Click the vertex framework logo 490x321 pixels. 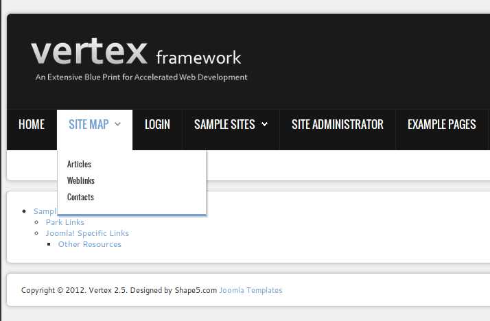click(x=137, y=51)
